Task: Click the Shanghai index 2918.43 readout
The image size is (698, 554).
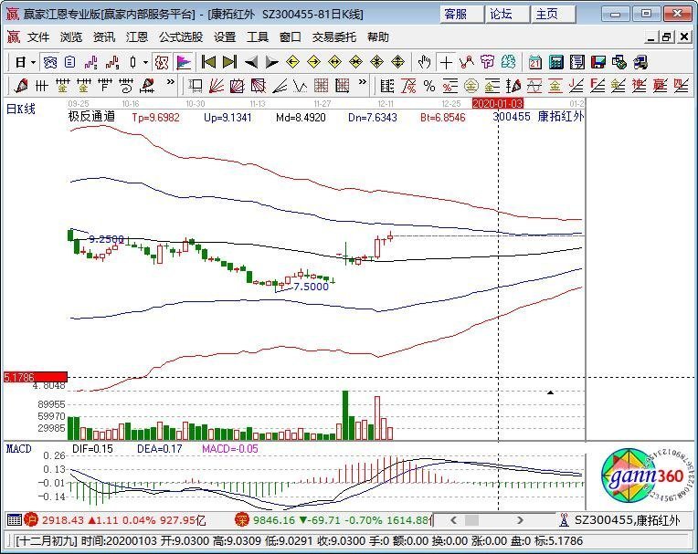Action: (63, 519)
